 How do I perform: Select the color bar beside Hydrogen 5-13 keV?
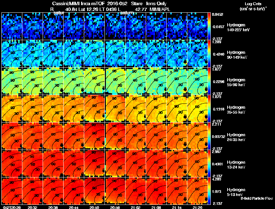(209, 191)
